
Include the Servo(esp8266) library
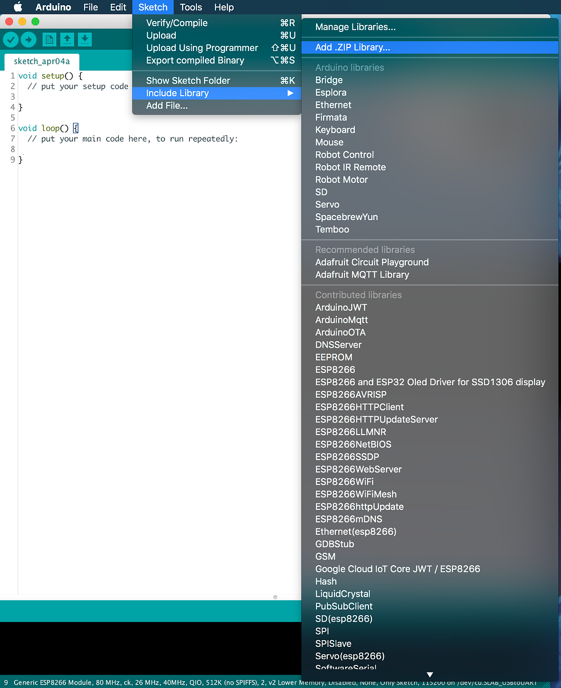click(430, 656)
